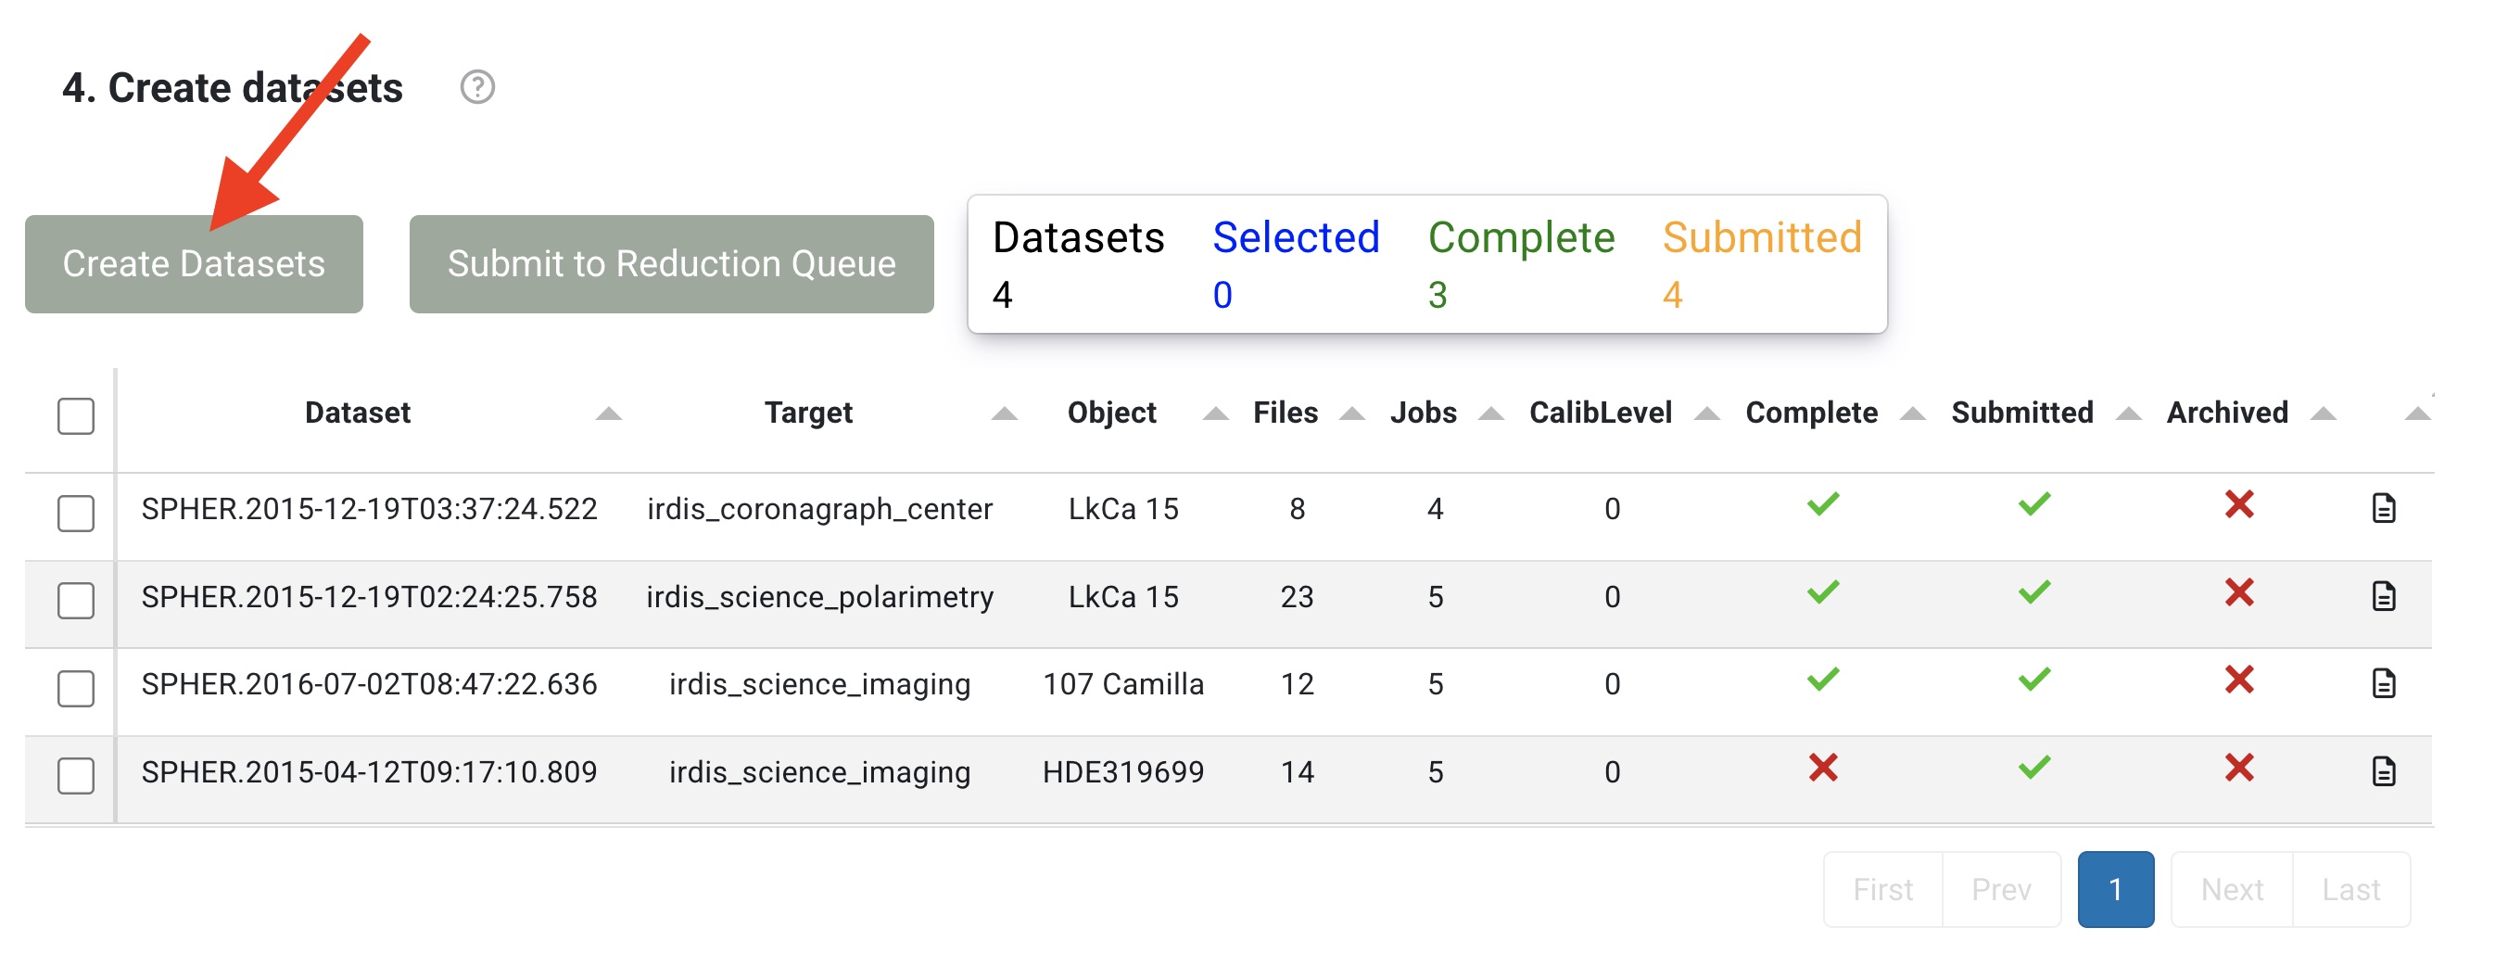Click the Selected counter label
This screenshot has height=979, width=2508.
click(x=1296, y=237)
